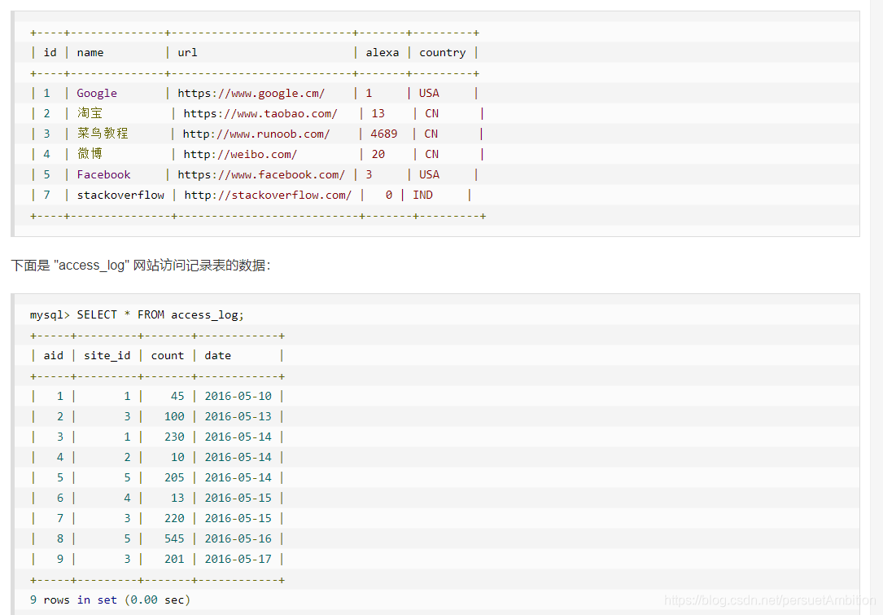This screenshot has width=883, height=615.
Task: Click the SELECT * FROM access_log statement
Action: point(160,314)
